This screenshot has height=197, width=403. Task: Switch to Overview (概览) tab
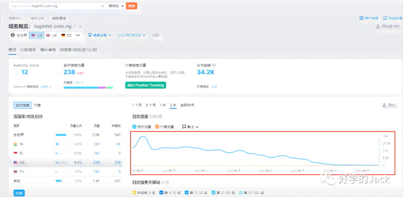pyautogui.click(x=13, y=50)
